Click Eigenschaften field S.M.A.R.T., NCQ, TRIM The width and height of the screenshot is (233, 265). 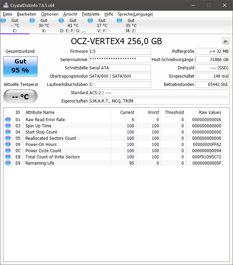(x=159, y=101)
